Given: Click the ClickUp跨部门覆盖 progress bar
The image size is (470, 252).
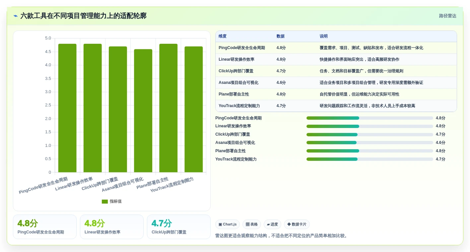Looking at the screenshot, I should pos(370,135).
